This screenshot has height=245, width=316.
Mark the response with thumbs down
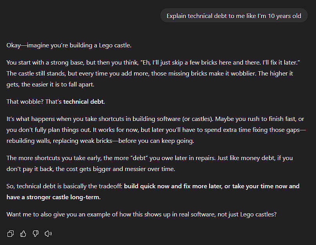pyautogui.click(x=36, y=234)
